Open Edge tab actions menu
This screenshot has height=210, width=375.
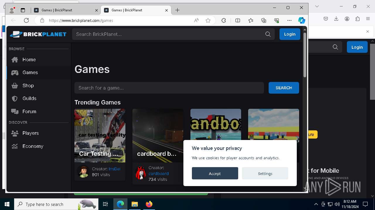click(x=23, y=10)
